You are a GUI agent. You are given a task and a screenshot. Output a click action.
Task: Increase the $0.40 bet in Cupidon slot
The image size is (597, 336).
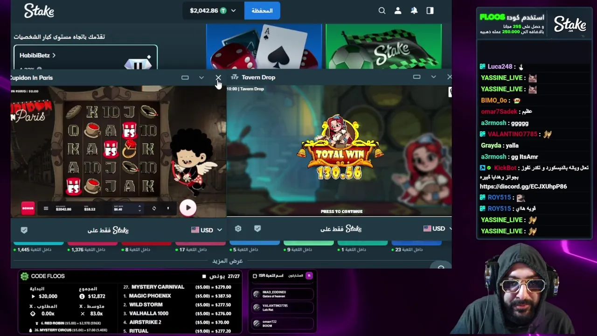coord(139,206)
